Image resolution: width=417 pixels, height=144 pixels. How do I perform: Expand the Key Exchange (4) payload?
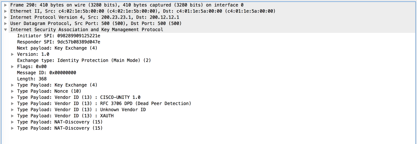[x=13, y=85]
